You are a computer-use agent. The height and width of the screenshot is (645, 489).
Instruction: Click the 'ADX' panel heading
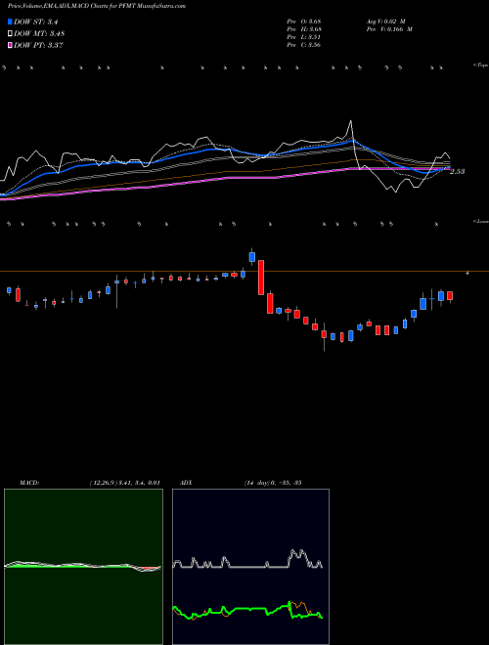(x=186, y=483)
